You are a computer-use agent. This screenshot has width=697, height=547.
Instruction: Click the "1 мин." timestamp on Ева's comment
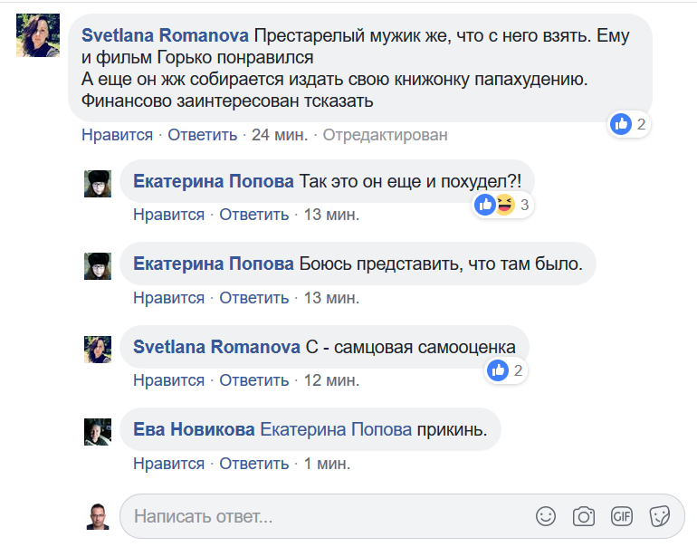pos(327,463)
